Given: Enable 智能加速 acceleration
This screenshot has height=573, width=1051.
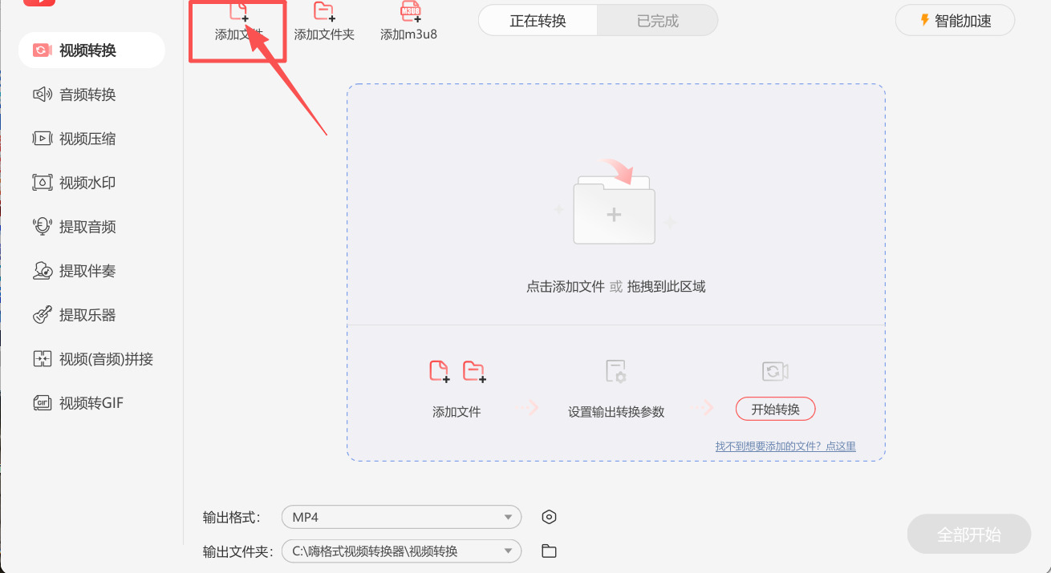Looking at the screenshot, I should 956,21.
